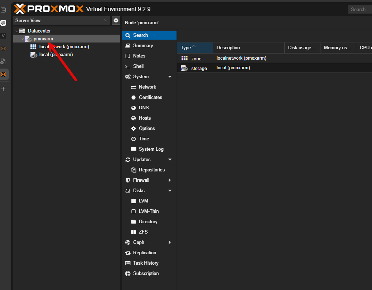Click the shield icon next to Firewall
The image size is (372, 290).
[127, 180]
